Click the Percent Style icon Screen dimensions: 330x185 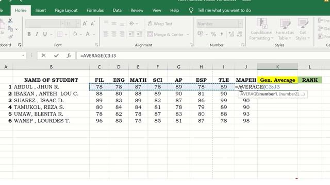213,34
